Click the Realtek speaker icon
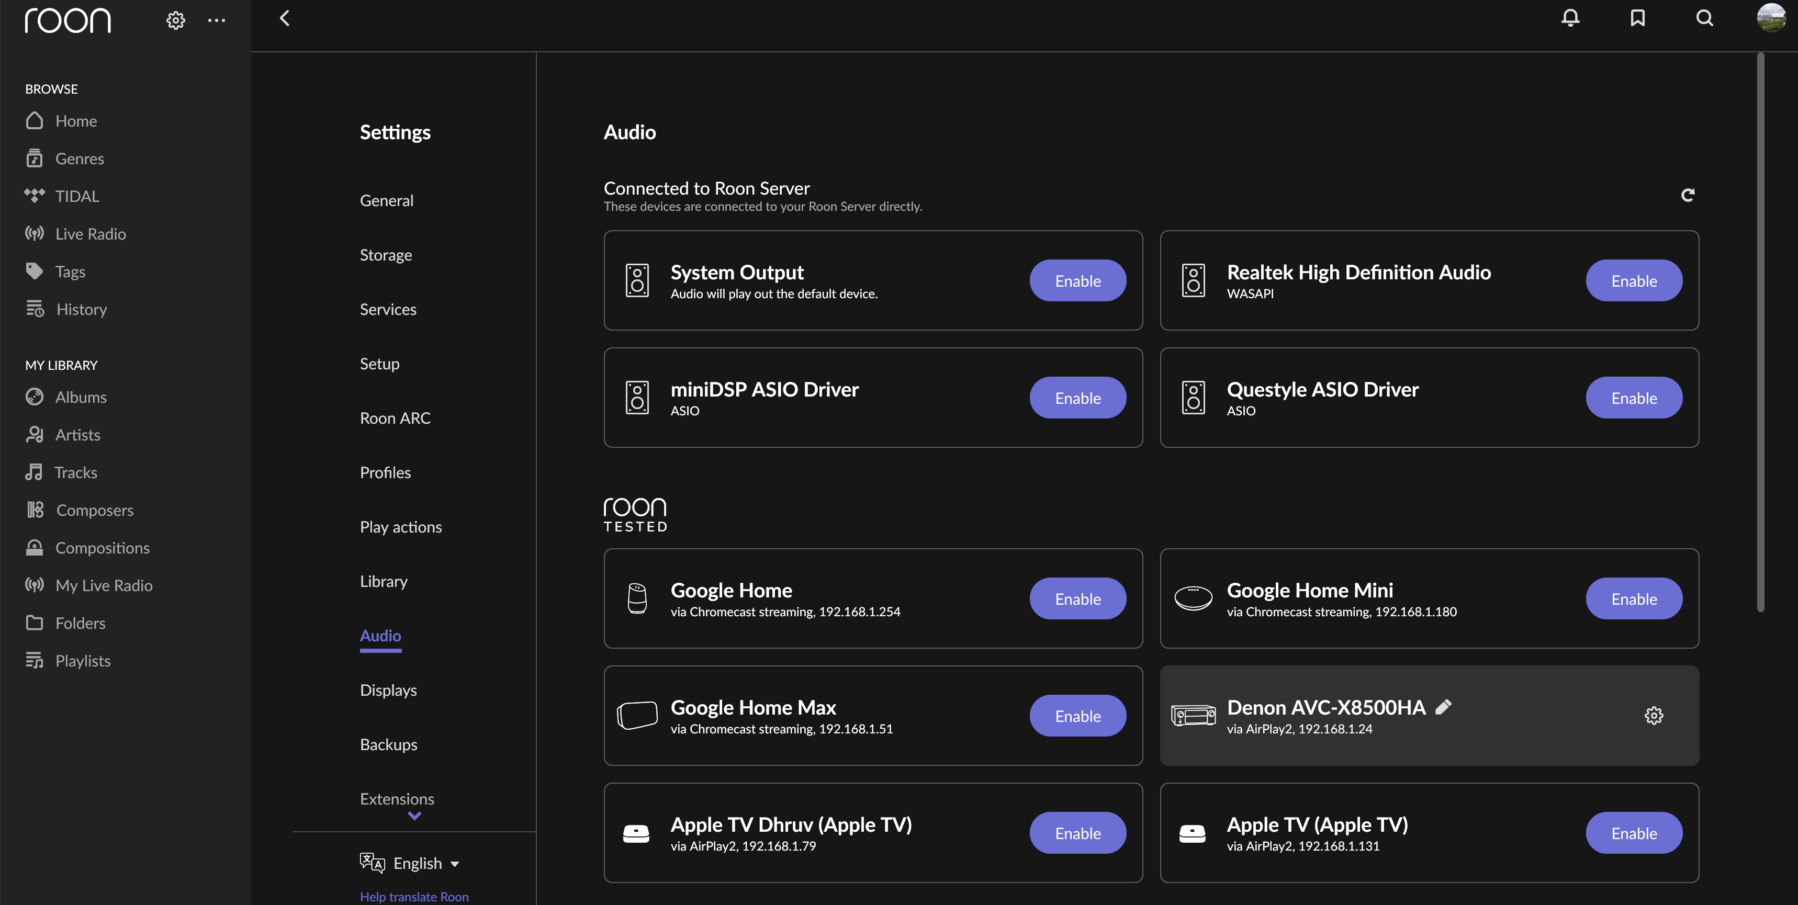The image size is (1798, 905). coord(1193,280)
